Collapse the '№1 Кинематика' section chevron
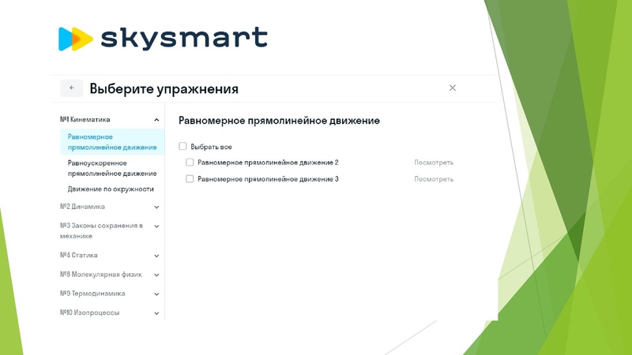This screenshot has width=632, height=355. [x=157, y=120]
